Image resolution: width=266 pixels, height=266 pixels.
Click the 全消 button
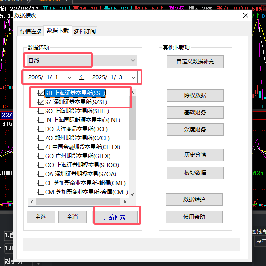click(72, 217)
